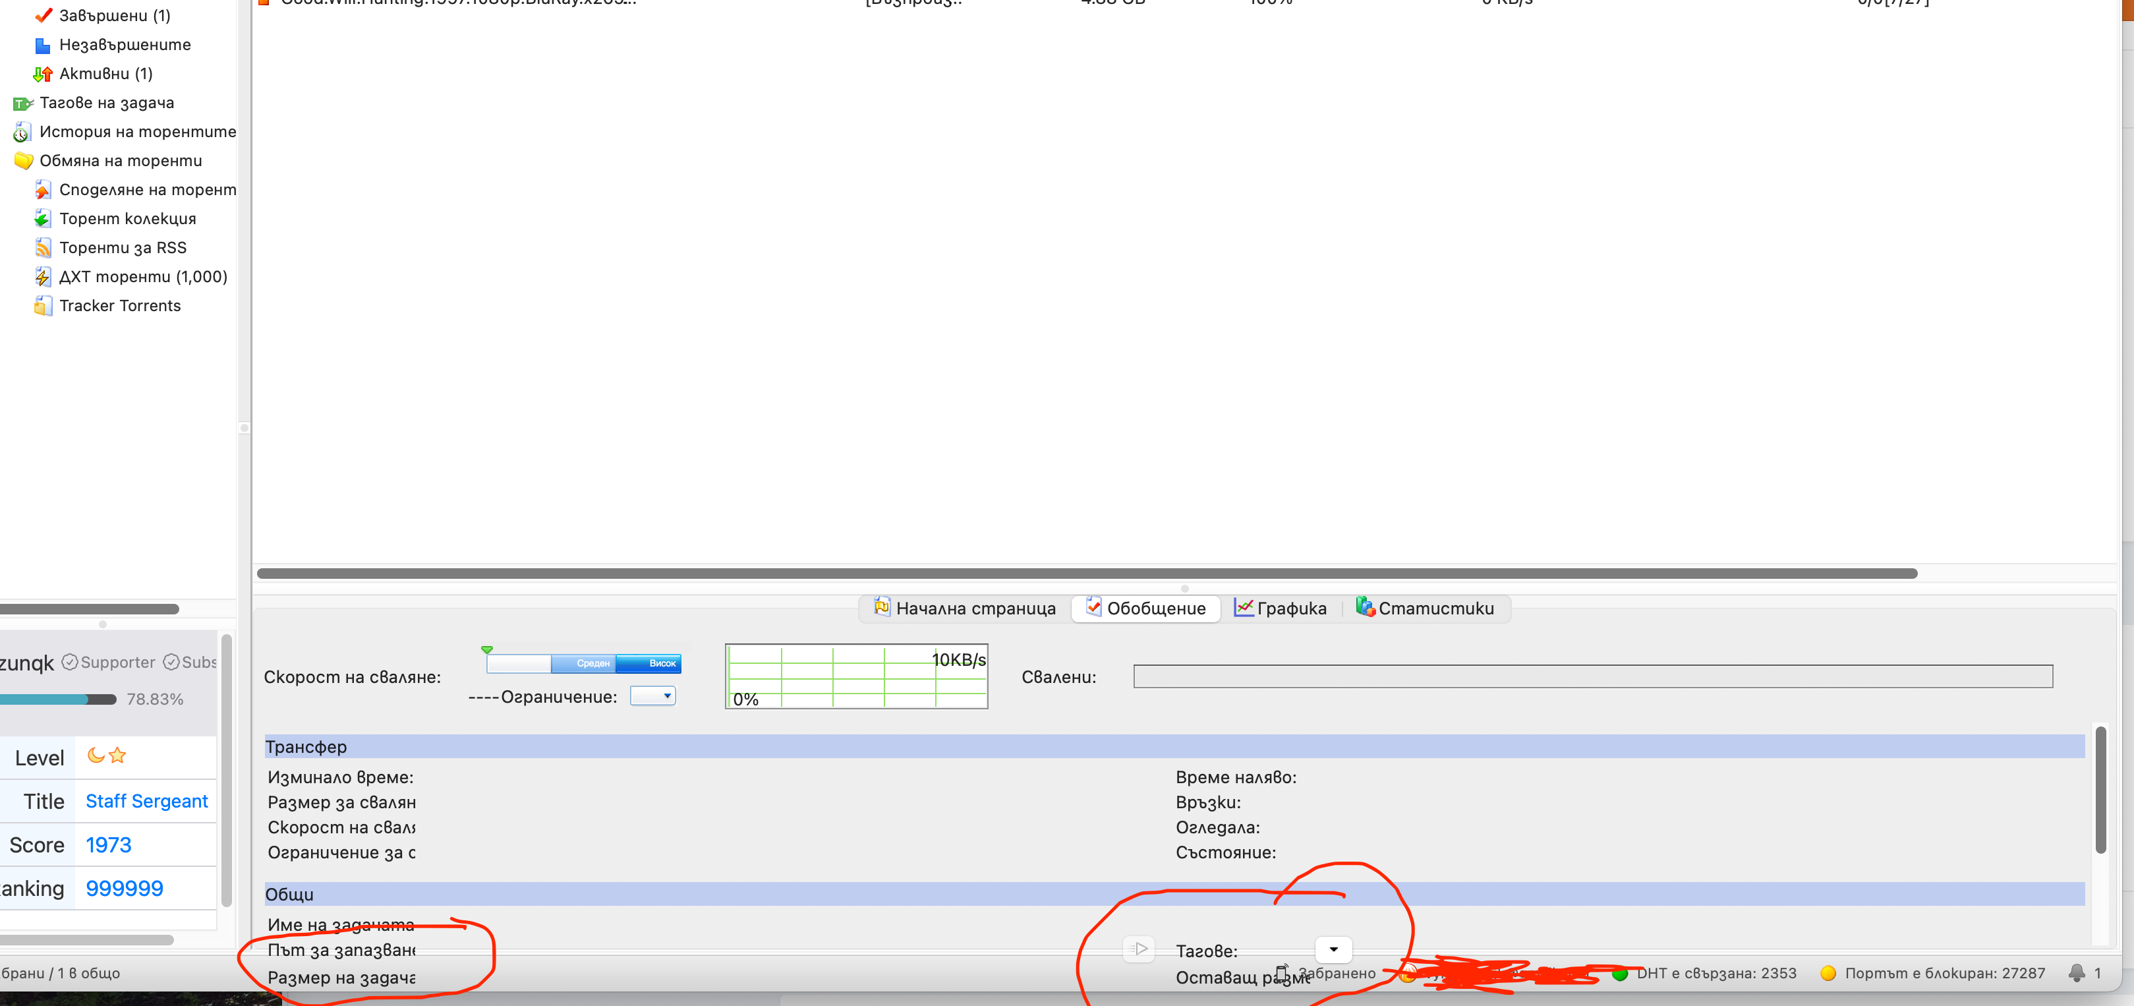Viewport: 2134px width, 1006px height.
Task: Click Портът е блокиран: 27287 status
Action: pyautogui.click(x=1945, y=974)
